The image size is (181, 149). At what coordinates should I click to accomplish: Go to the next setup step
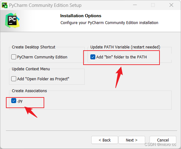coord(132,140)
